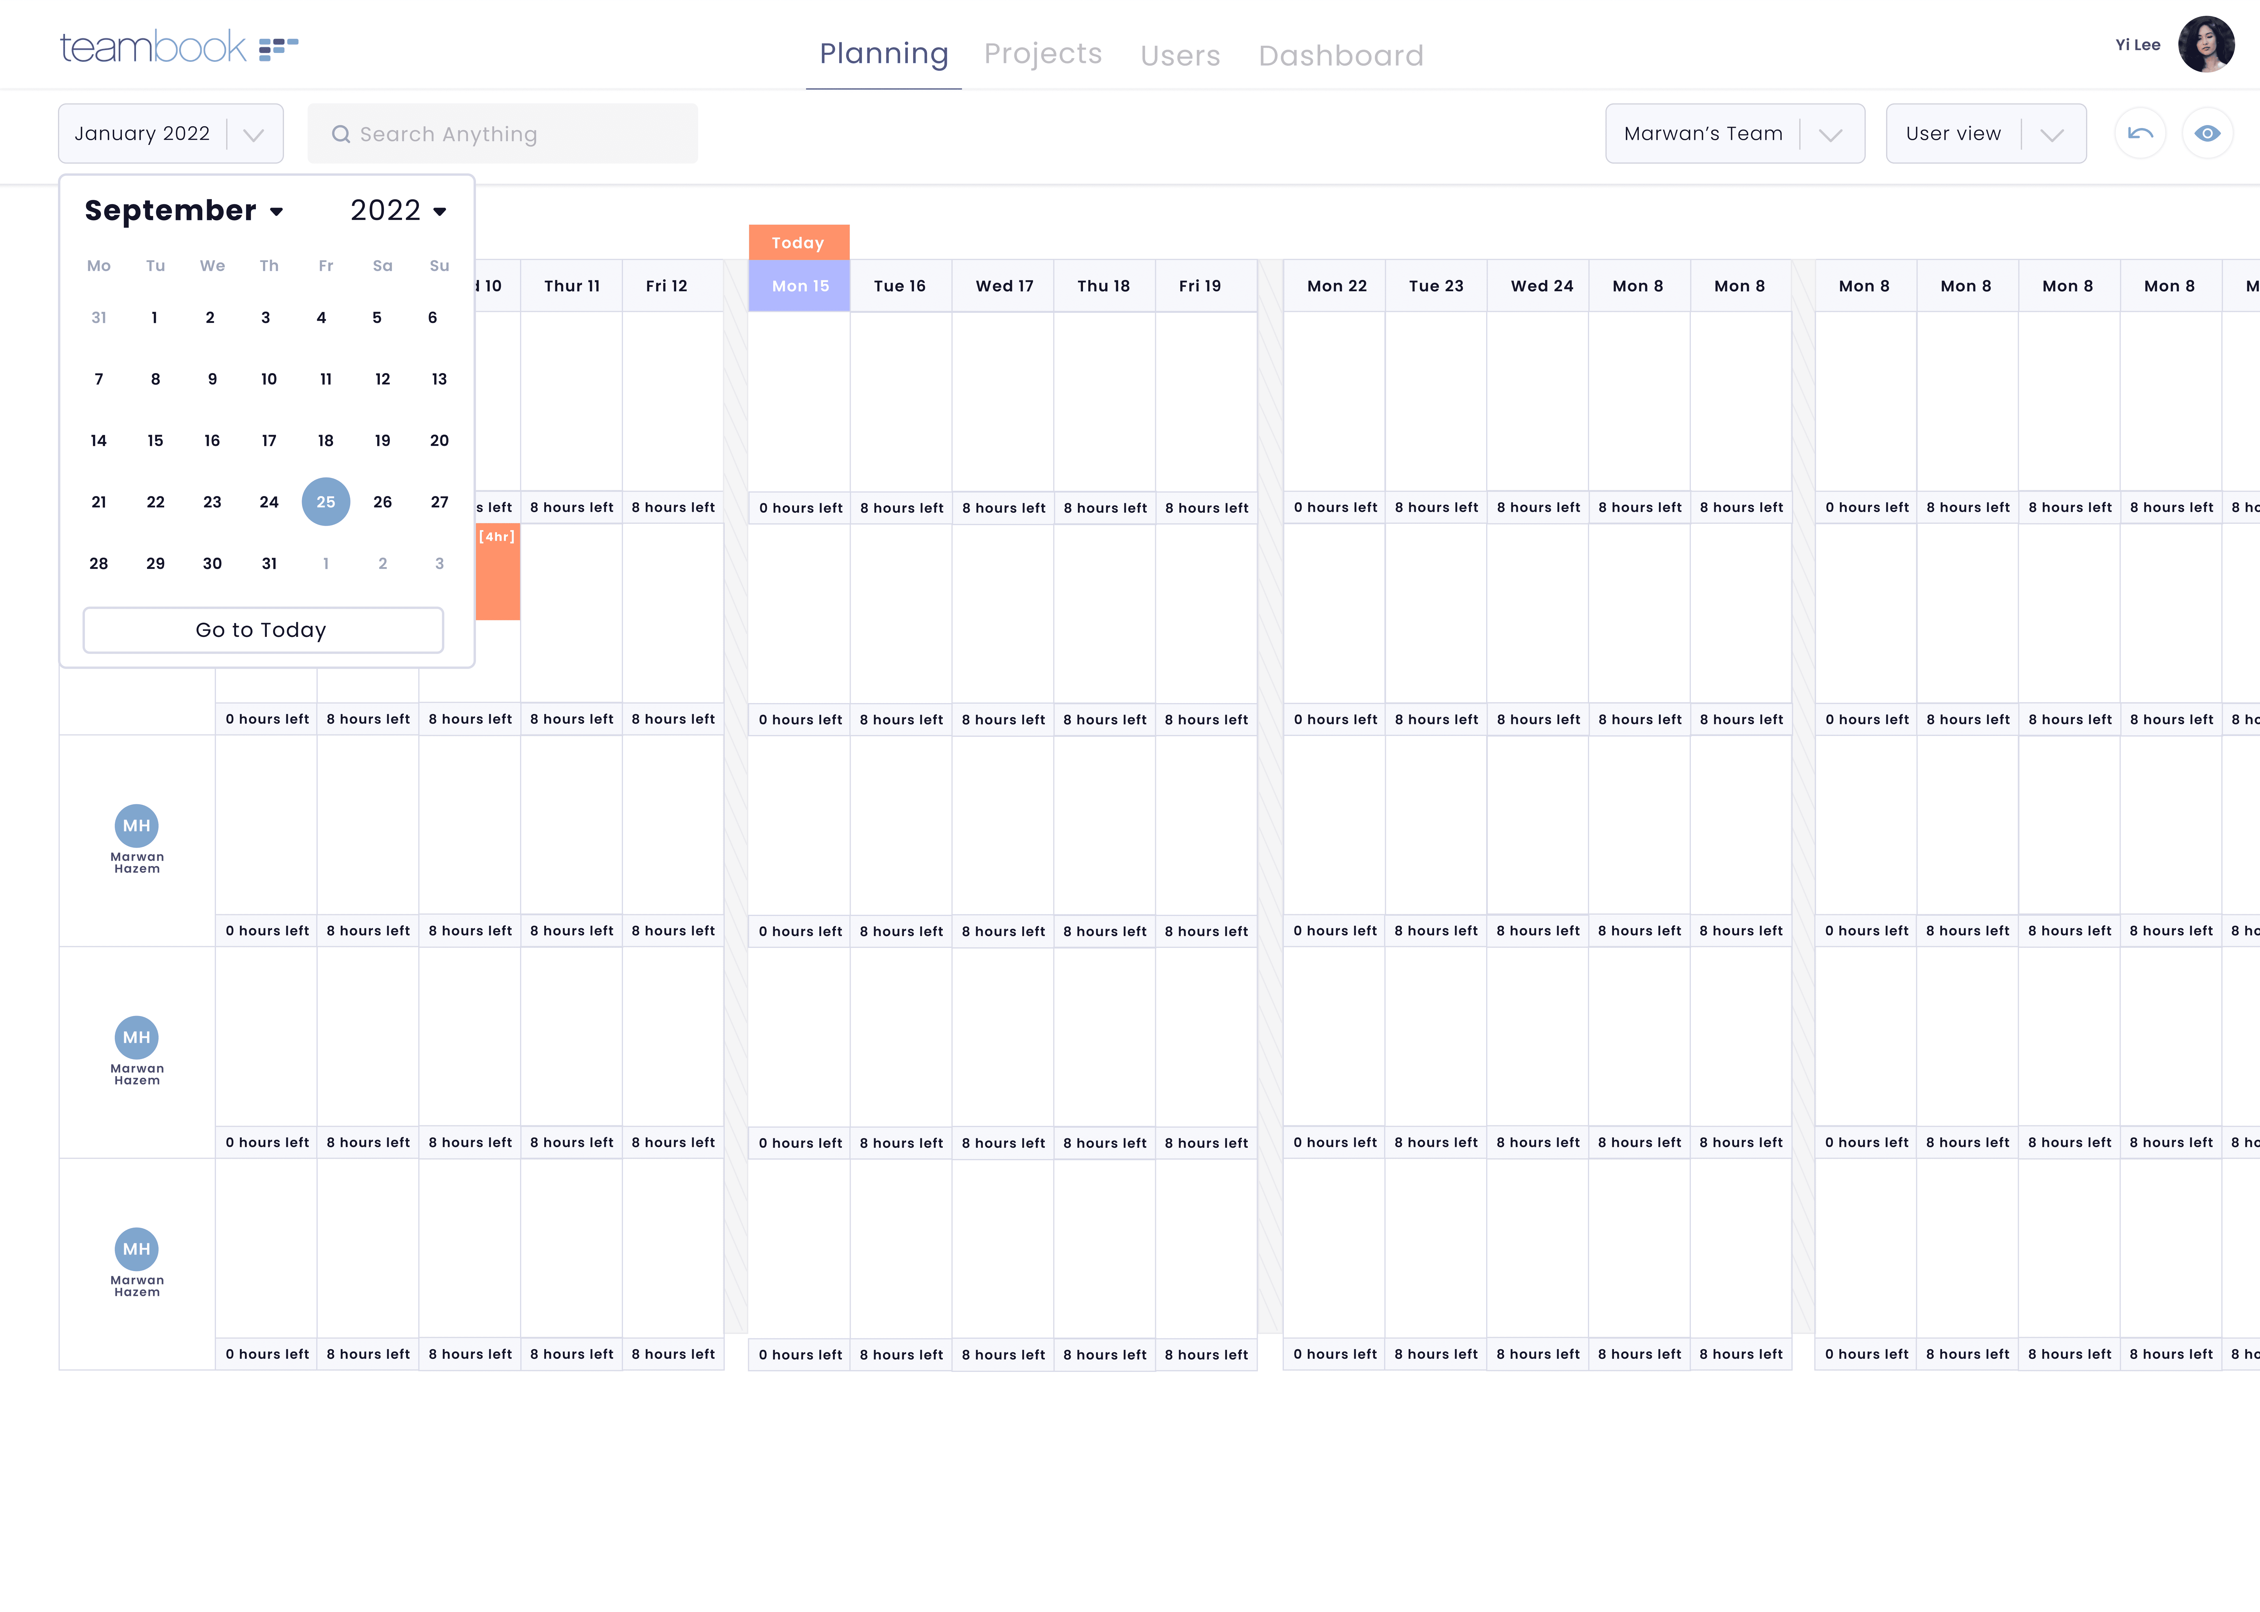Open the 2022 year dropdown arrow
The image size is (2260, 1612).
click(x=440, y=211)
